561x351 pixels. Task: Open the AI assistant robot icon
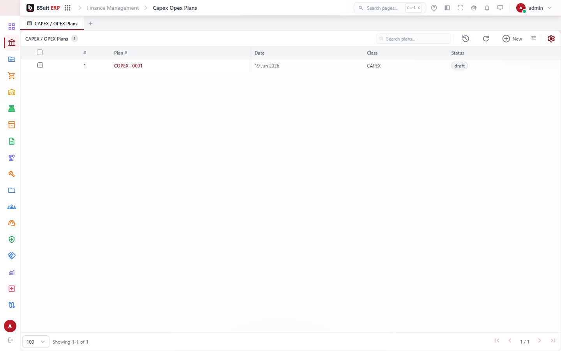coord(474,8)
